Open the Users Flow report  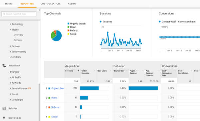tap(15, 57)
